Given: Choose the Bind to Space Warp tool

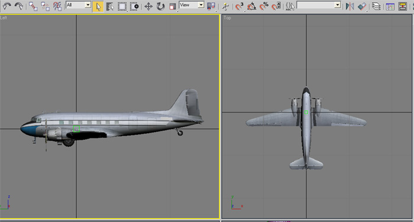Looking at the screenshot, I should pyautogui.click(x=57, y=6).
